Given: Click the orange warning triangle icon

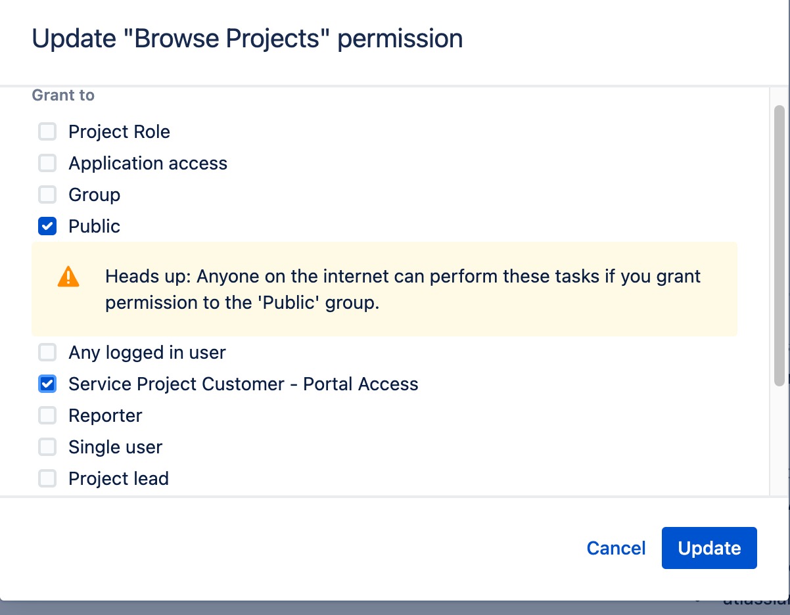Looking at the screenshot, I should pyautogui.click(x=66, y=276).
